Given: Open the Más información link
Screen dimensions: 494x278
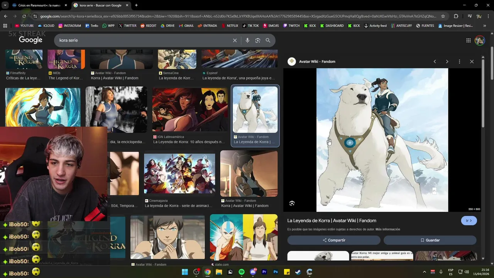Looking at the screenshot, I should click(387, 229).
